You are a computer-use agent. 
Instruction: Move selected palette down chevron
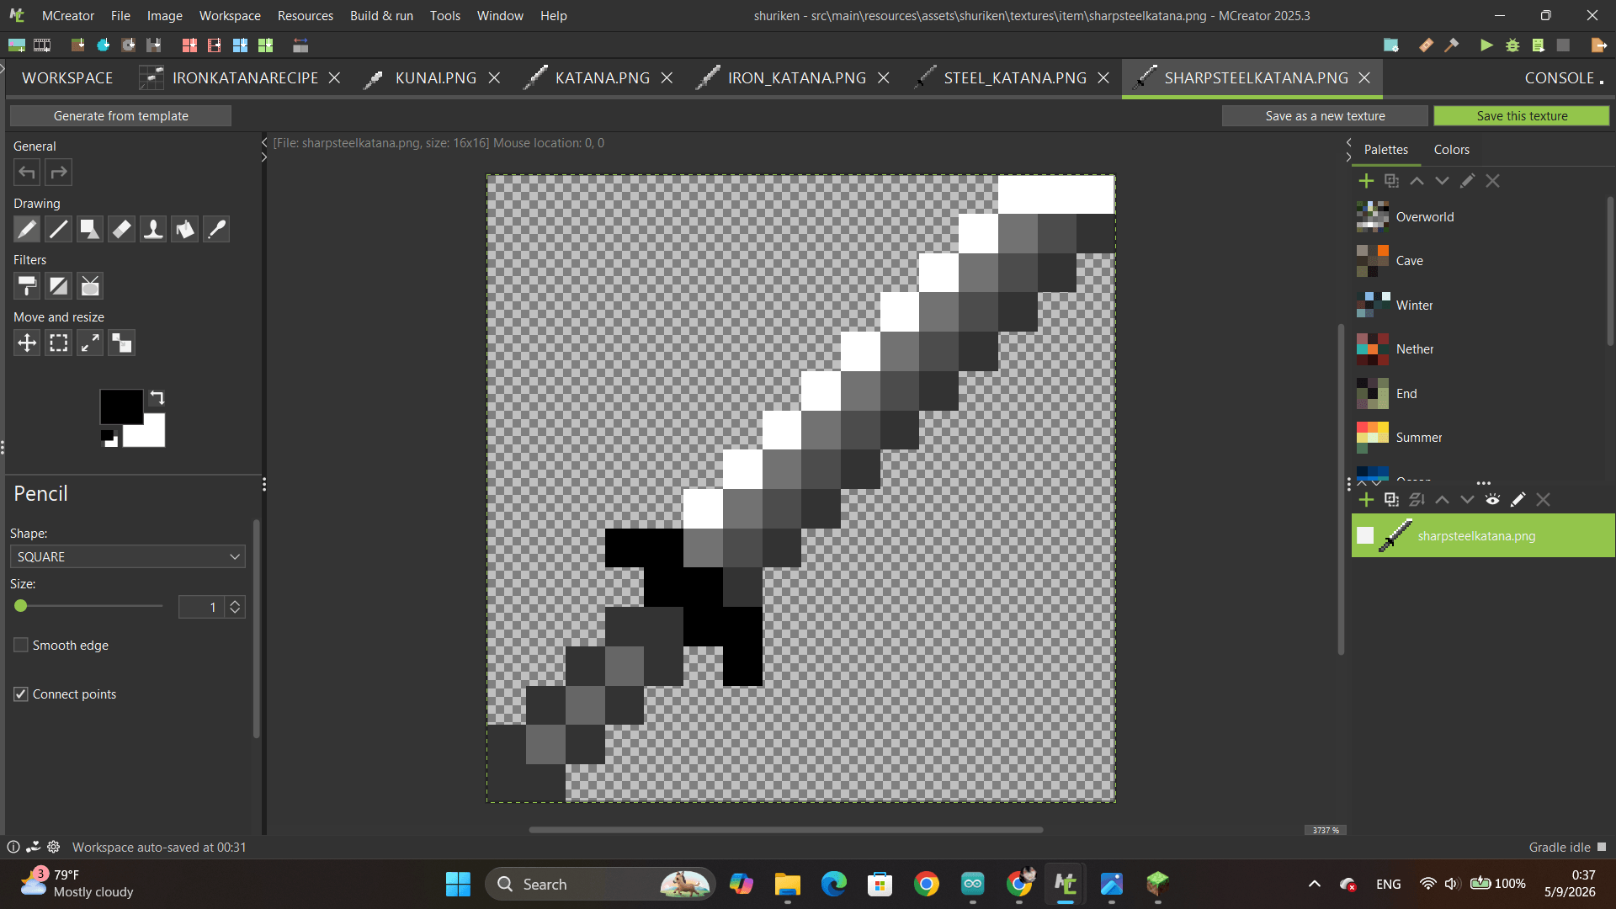point(1442,181)
